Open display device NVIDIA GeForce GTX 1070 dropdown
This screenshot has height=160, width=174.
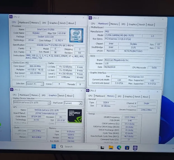32,102
